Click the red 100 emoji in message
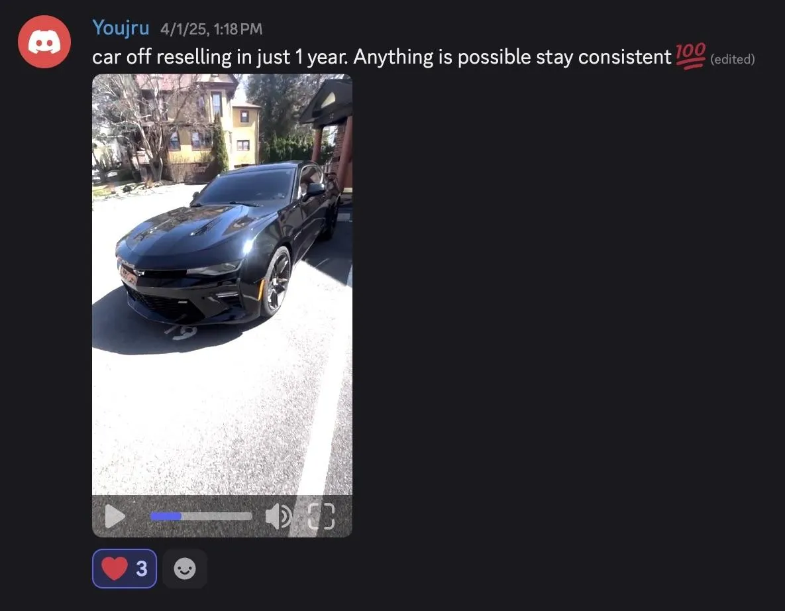Viewport: 785px width, 611px height. tap(690, 56)
